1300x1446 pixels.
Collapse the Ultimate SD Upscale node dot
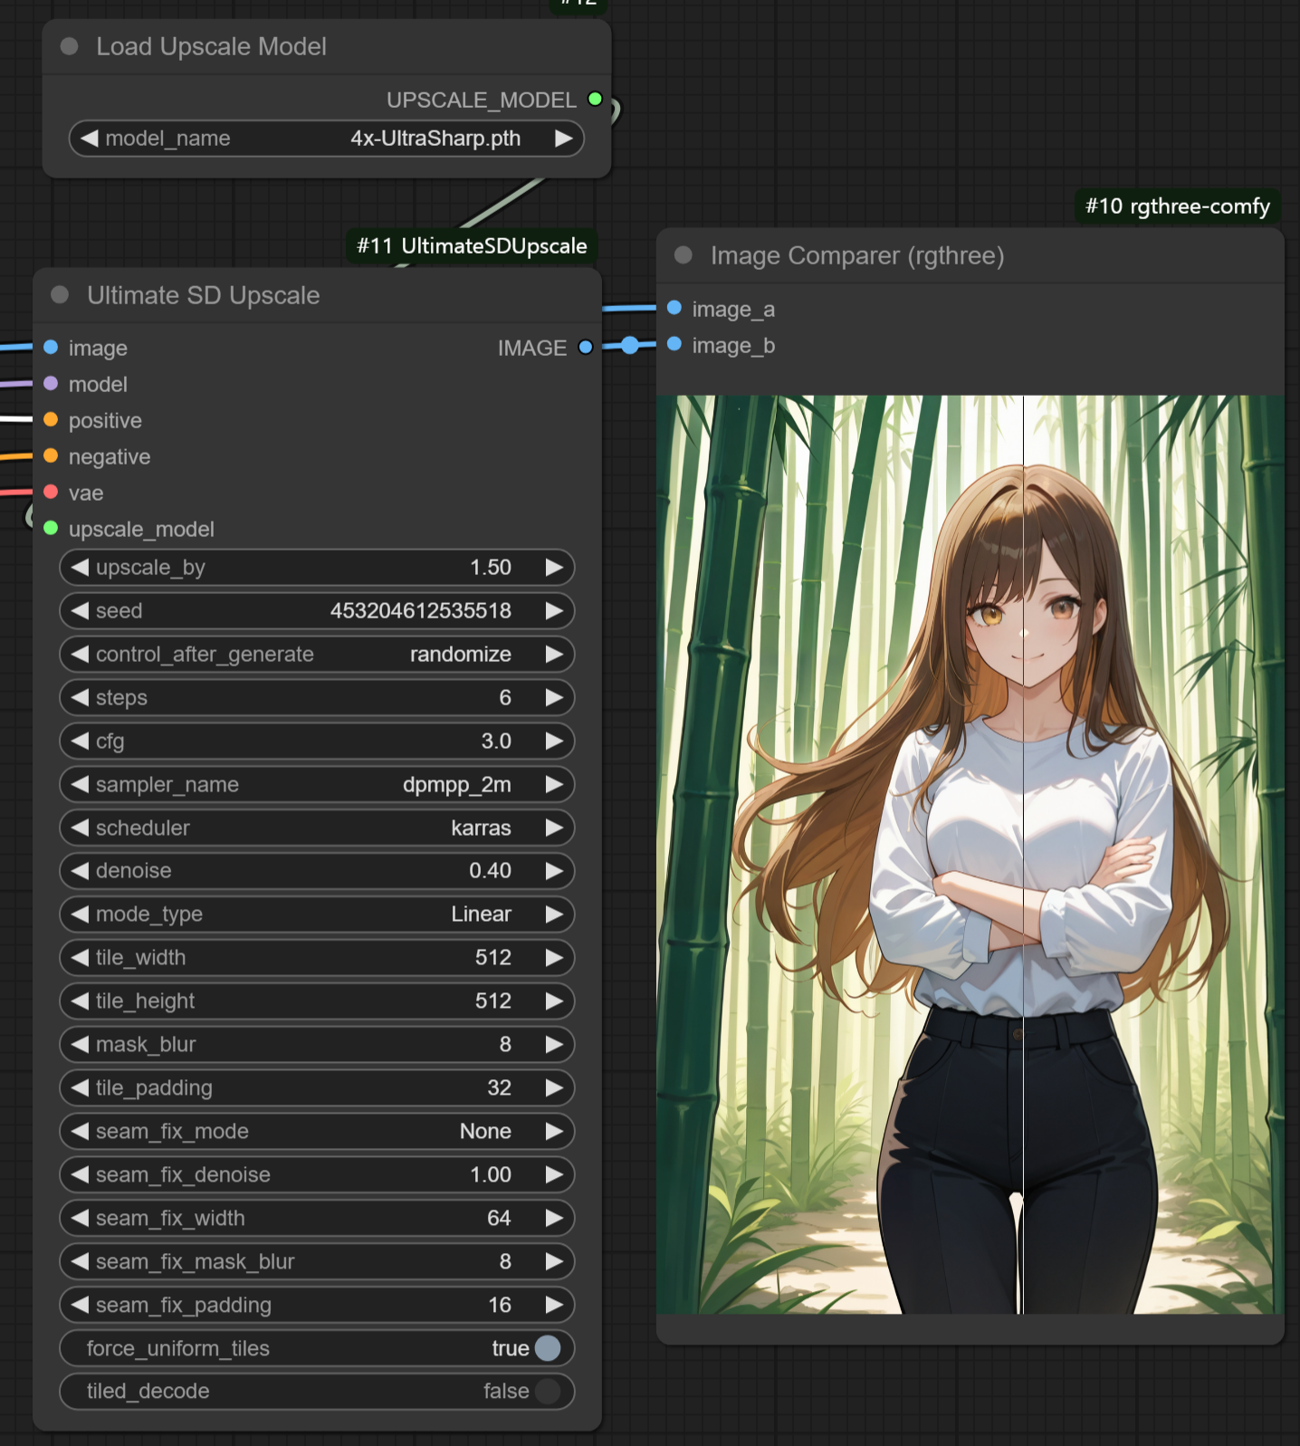click(60, 295)
